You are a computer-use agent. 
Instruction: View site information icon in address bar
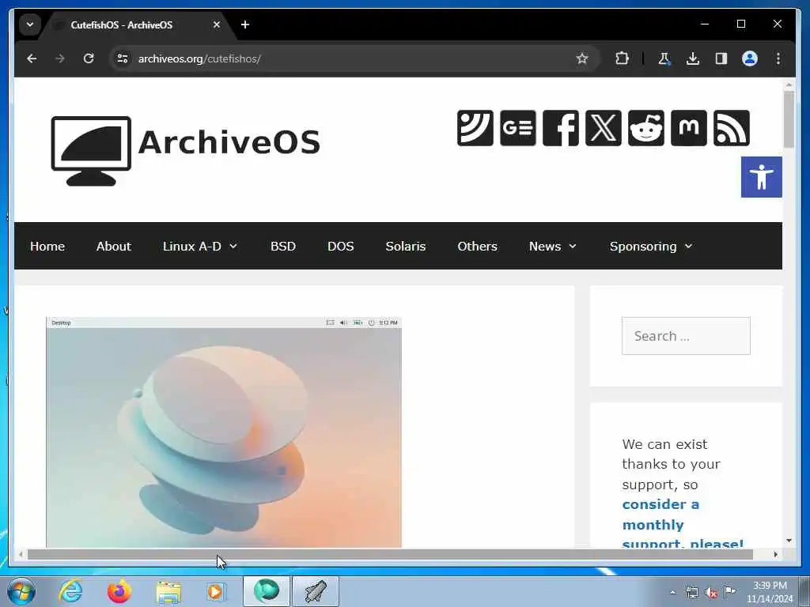pos(123,58)
